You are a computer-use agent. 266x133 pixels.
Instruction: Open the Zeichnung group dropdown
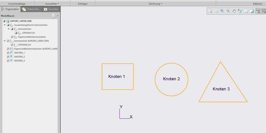[x=156, y=3]
